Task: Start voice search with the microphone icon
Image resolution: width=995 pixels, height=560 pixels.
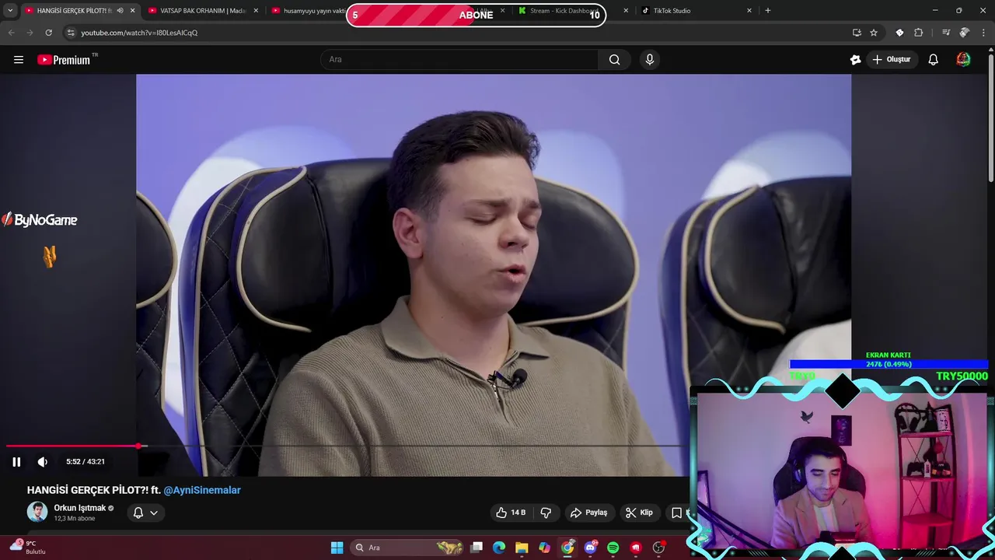Action: click(650, 60)
